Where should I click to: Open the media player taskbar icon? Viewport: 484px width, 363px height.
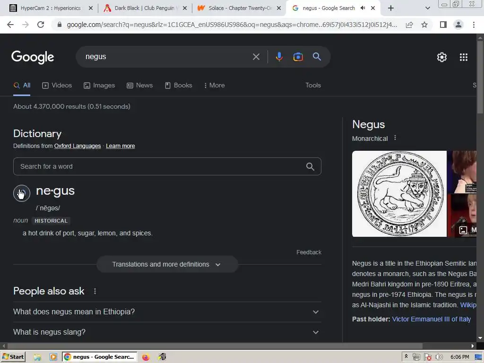point(53,357)
